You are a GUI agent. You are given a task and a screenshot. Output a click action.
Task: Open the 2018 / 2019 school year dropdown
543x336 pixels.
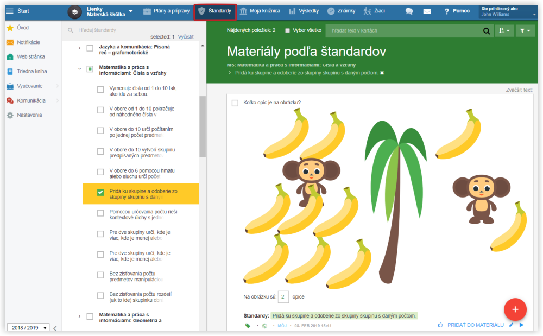pos(28,328)
